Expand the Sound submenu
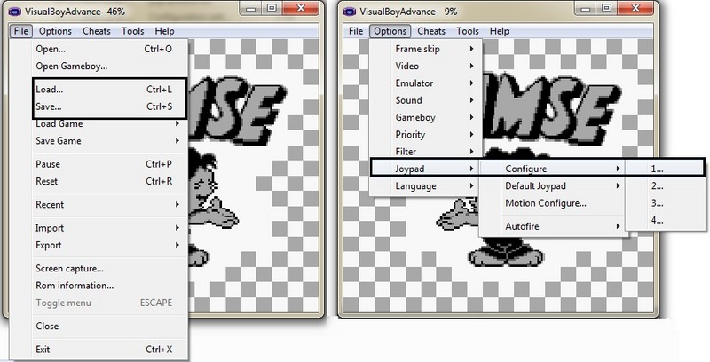This screenshot has height=362, width=710. (426, 100)
